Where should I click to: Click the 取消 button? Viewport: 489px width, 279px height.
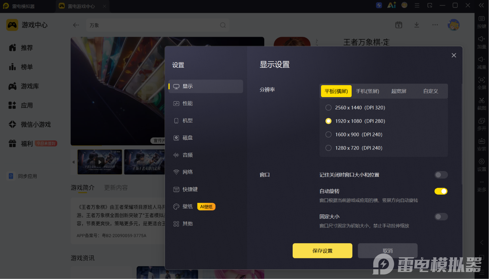(x=387, y=251)
